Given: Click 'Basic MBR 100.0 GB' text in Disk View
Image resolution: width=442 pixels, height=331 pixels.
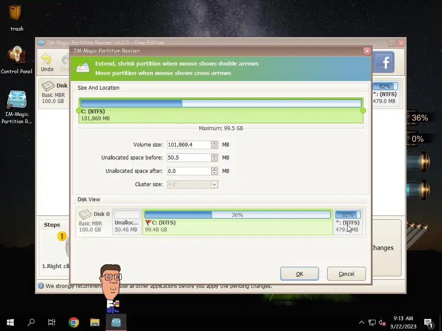Looking at the screenshot, I should [x=90, y=226].
